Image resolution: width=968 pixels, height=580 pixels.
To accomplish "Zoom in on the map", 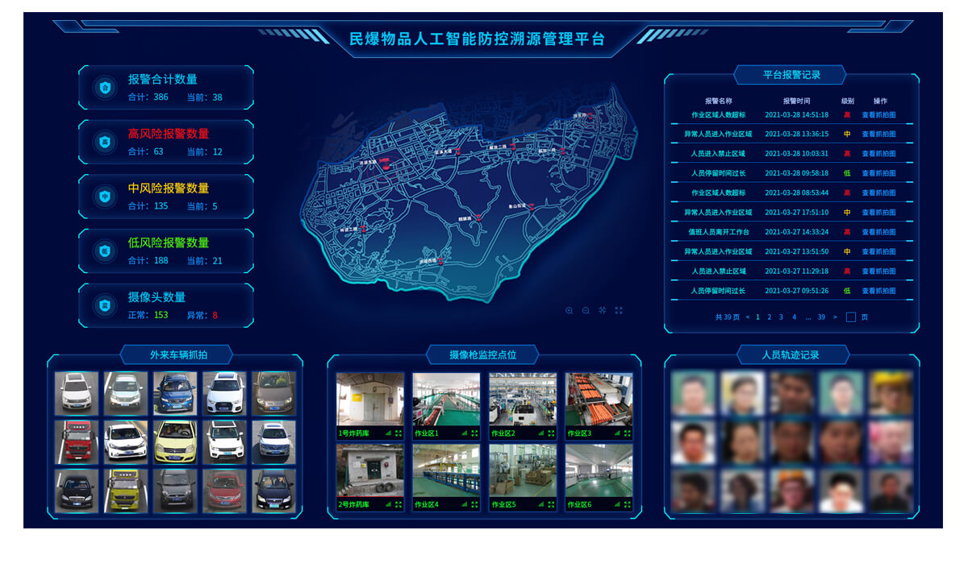I will [569, 310].
